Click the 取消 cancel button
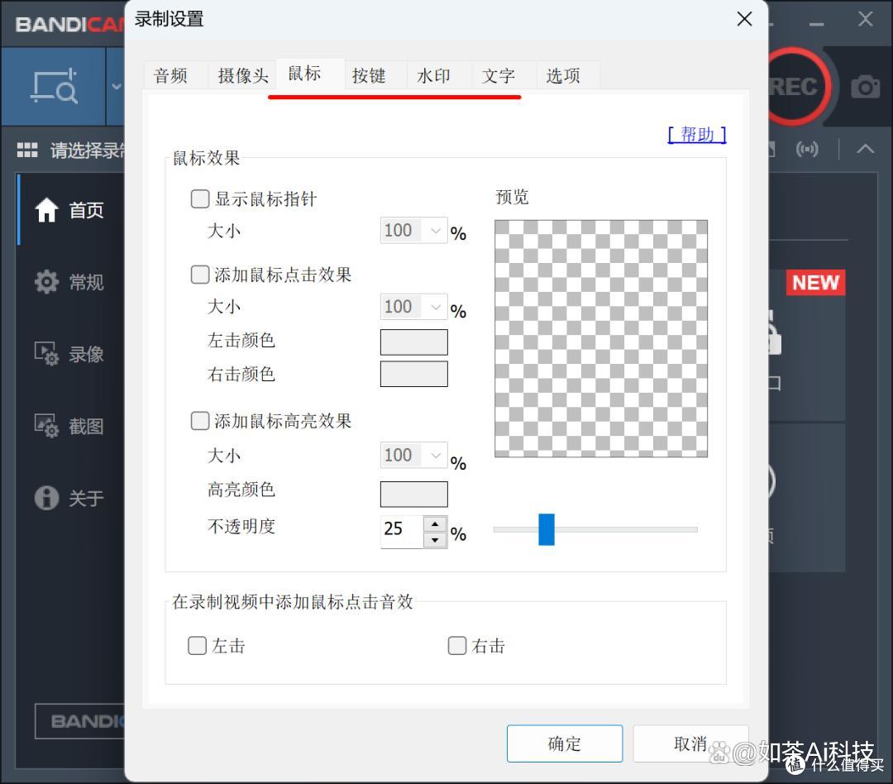The height and width of the screenshot is (784, 893). click(690, 743)
